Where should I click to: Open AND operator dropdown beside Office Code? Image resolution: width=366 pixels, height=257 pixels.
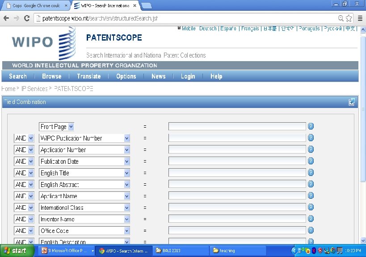point(24,231)
